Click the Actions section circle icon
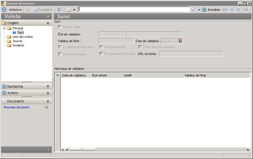The width and height of the screenshot is (253, 159). tap(4, 93)
